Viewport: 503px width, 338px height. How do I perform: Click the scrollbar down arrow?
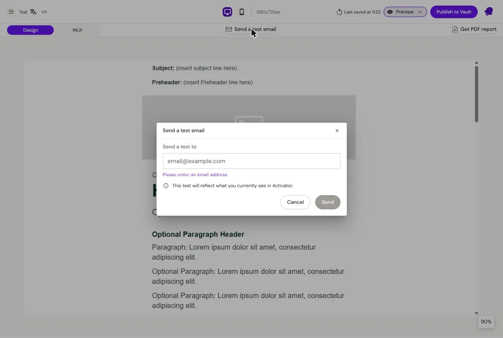coord(477,313)
